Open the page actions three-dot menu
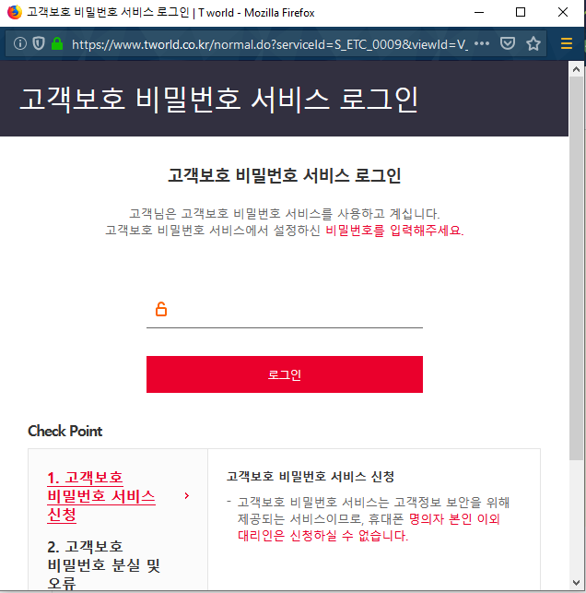Image resolution: width=586 pixels, height=593 pixels. pyautogui.click(x=482, y=43)
